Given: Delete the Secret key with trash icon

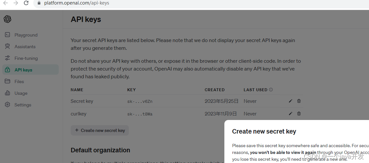Looking at the screenshot, I should click(x=299, y=101).
